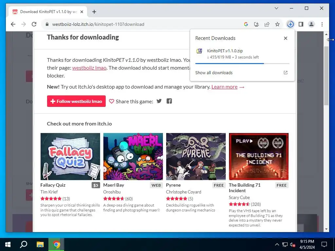
Task: Open the Windows notification center
Action: tap(324, 244)
